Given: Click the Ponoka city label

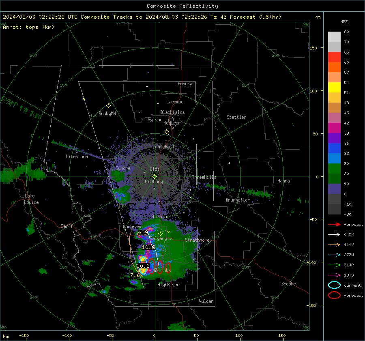Looking at the screenshot, I should click(185, 84).
